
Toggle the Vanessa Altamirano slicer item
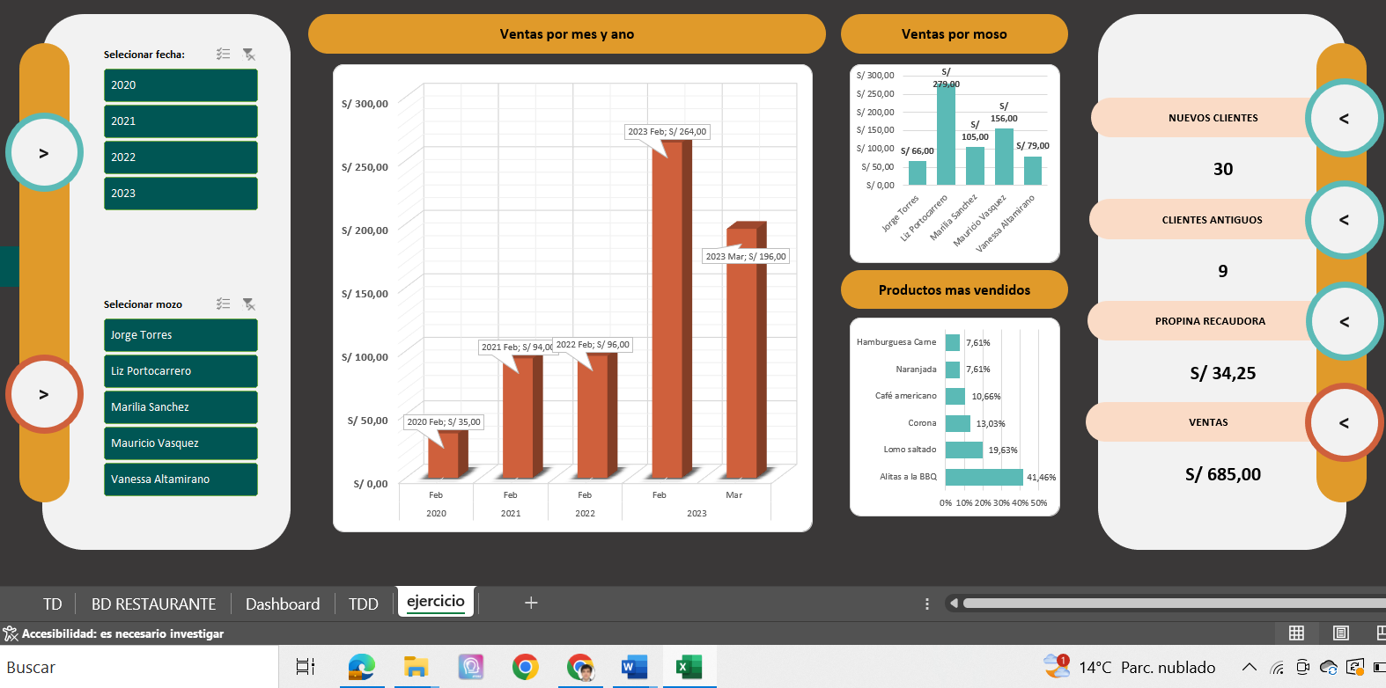[181, 479]
